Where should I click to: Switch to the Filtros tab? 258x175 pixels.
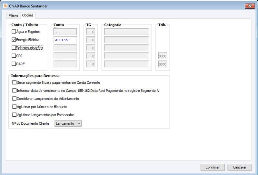coord(13,16)
